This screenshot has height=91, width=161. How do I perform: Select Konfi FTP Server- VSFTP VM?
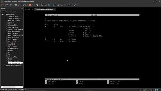pos(15,36)
